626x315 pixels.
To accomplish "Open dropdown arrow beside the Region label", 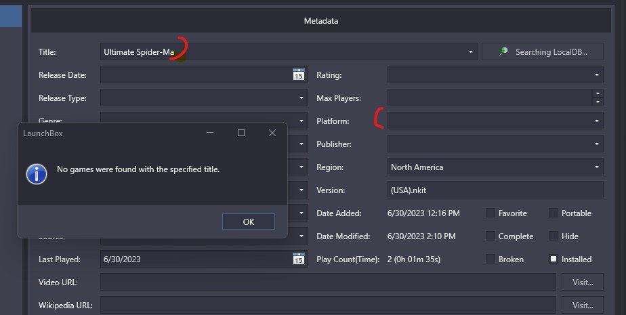I will click(597, 167).
